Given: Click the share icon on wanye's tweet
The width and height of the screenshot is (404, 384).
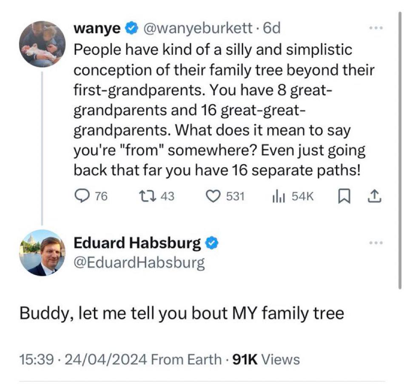Looking at the screenshot, I should (374, 196).
